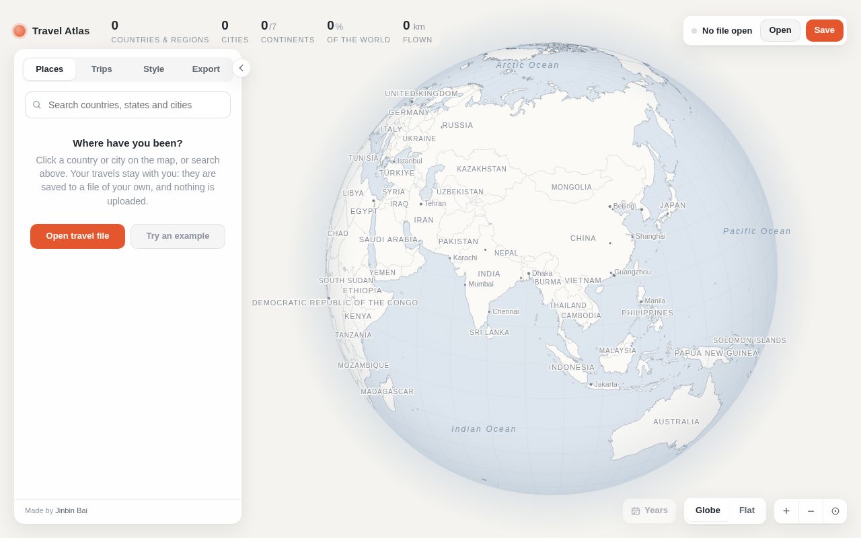Click the Cities counter
This screenshot has width=861, height=538.
235,32
